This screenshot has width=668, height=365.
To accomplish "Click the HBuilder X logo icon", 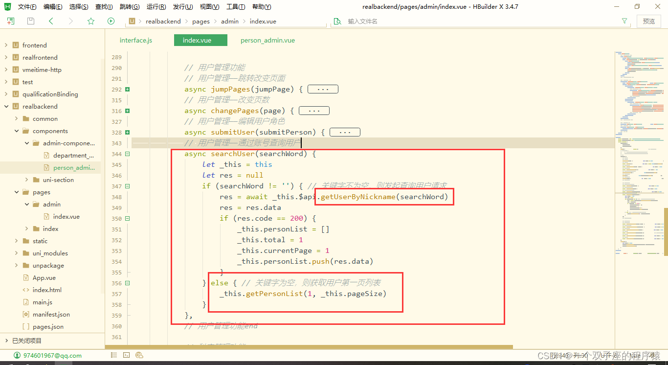I will click(7, 7).
